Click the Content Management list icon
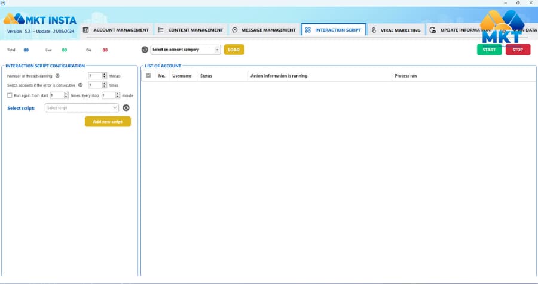 pos(161,30)
